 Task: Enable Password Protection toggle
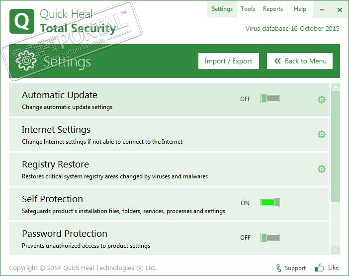coord(270,237)
